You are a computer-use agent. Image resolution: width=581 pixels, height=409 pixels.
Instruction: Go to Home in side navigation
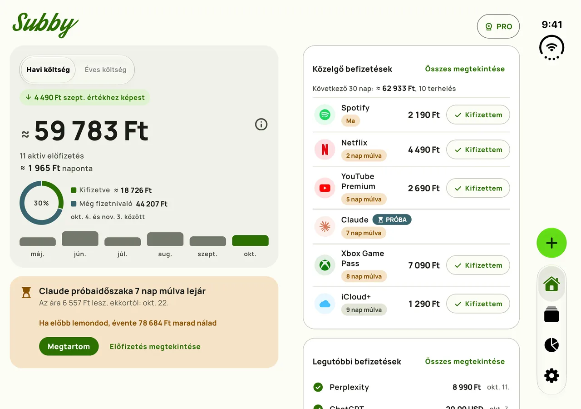tap(551, 284)
